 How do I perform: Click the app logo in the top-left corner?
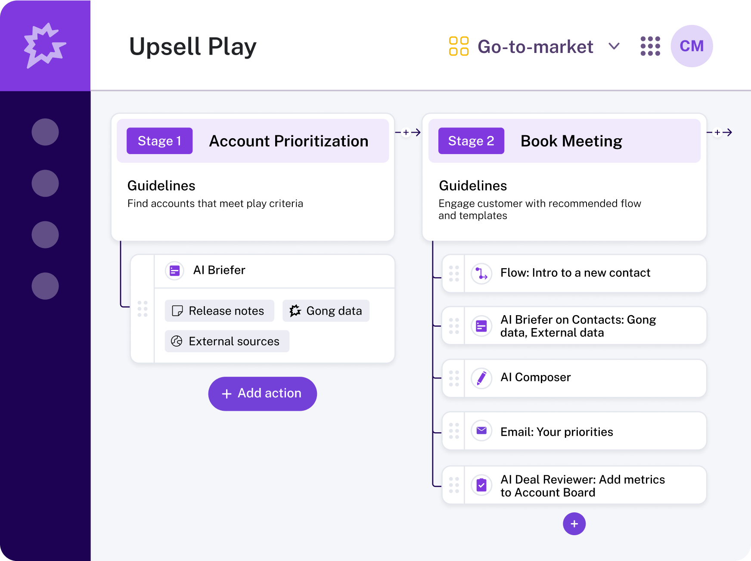45,45
